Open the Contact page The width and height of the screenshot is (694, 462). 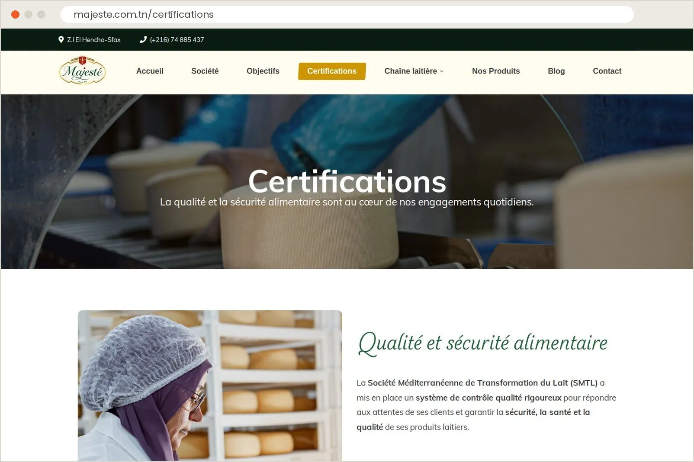click(607, 71)
